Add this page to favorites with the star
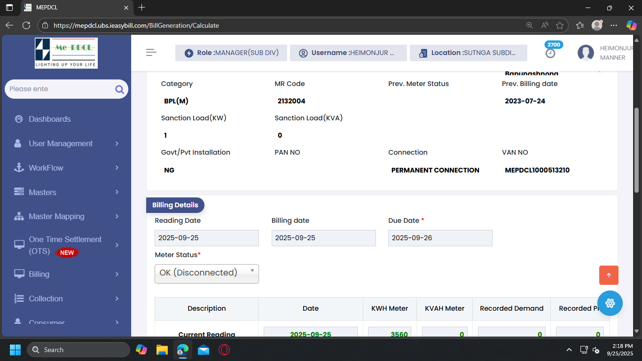 (560, 25)
